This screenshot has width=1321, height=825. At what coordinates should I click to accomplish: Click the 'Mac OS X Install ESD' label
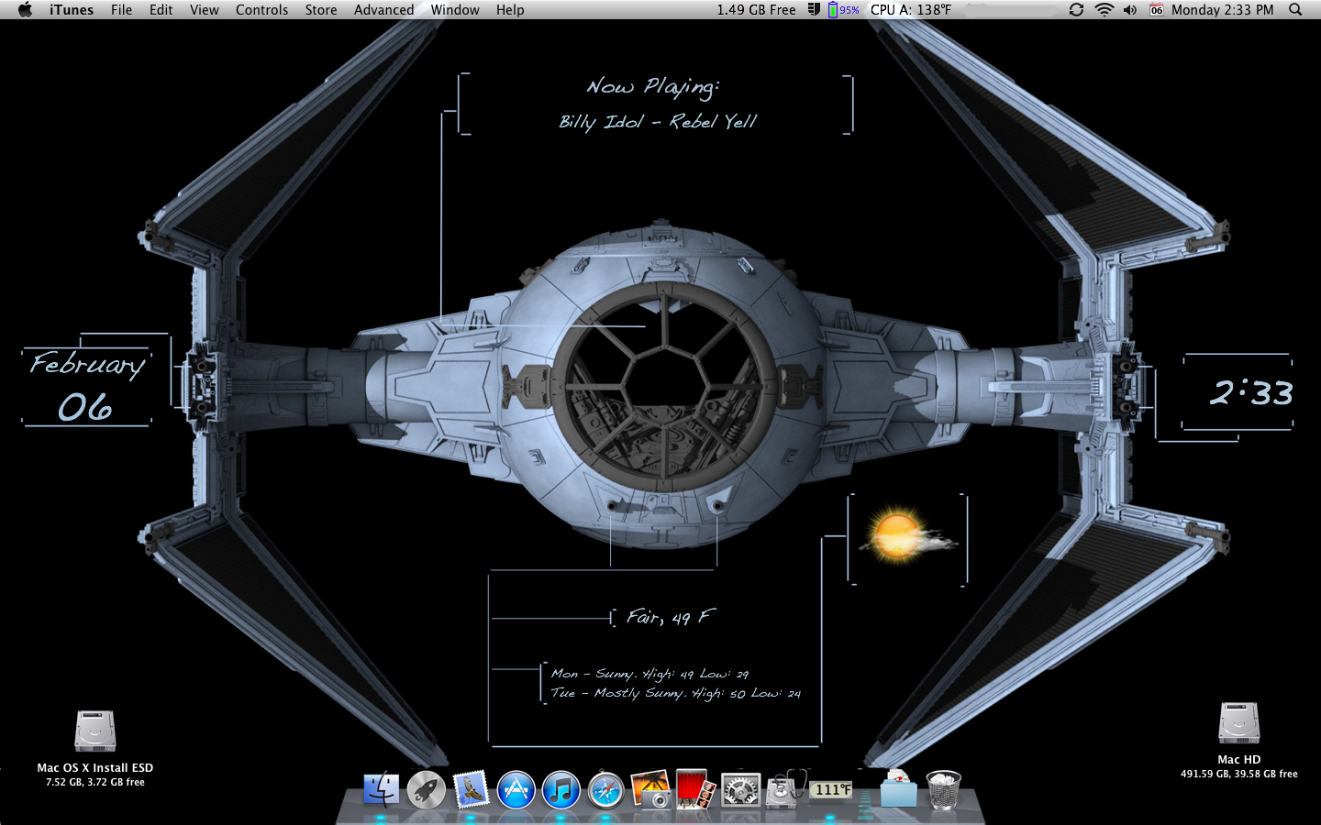tap(95, 767)
